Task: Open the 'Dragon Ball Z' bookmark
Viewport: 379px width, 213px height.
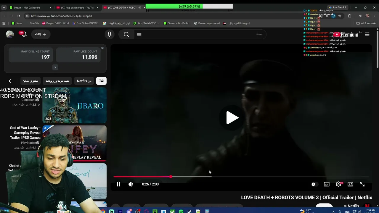Action: click(x=56, y=23)
